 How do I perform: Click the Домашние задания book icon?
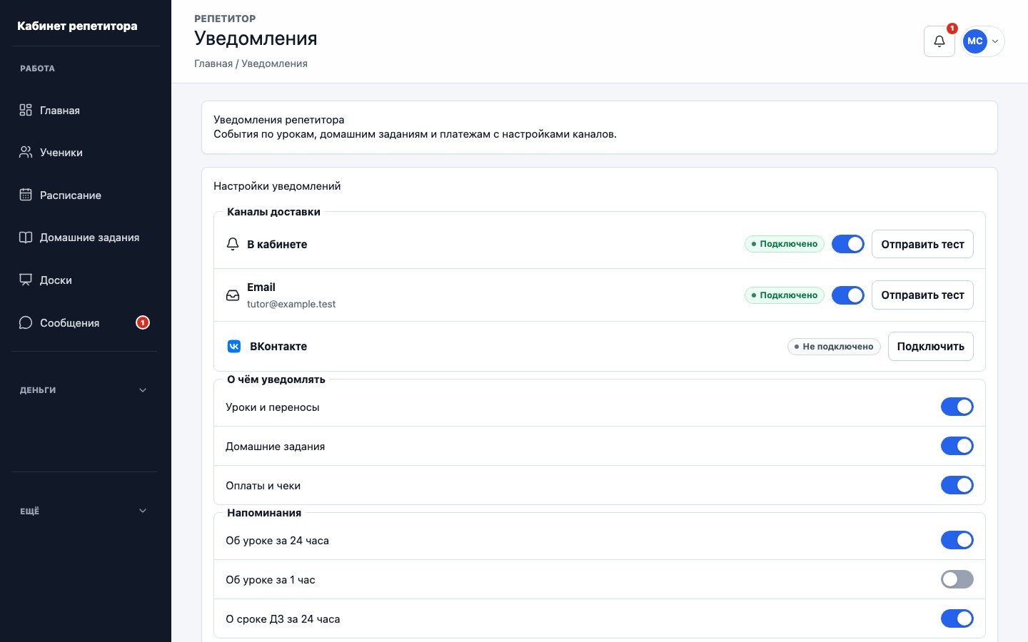point(26,238)
